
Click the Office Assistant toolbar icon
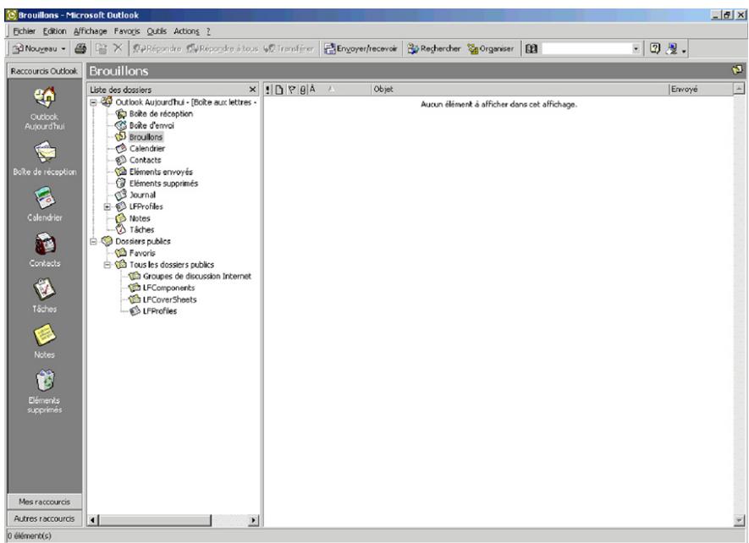(672, 48)
